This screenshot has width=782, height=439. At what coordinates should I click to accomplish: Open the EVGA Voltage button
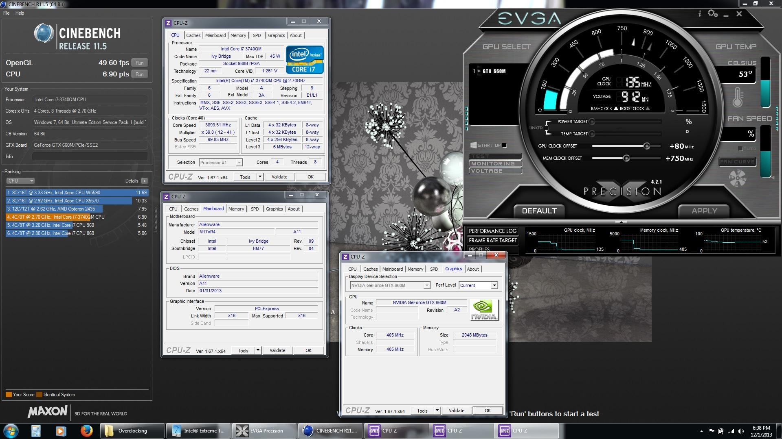495,171
